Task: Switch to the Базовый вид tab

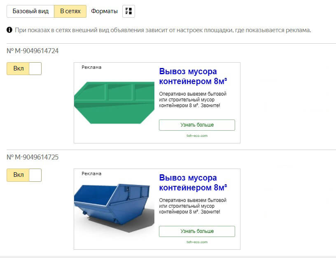Action: pos(30,11)
